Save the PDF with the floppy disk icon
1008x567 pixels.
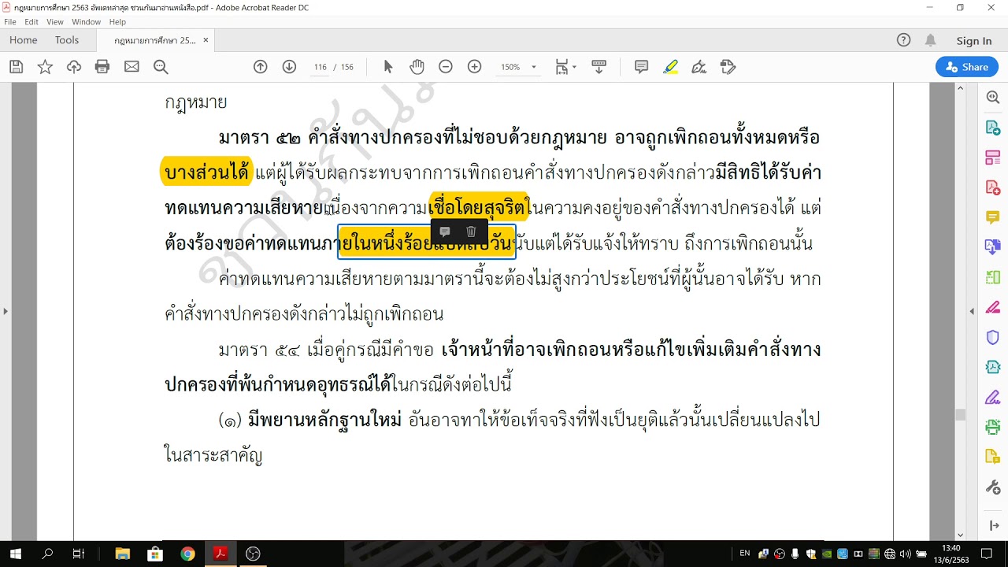pyautogui.click(x=16, y=67)
